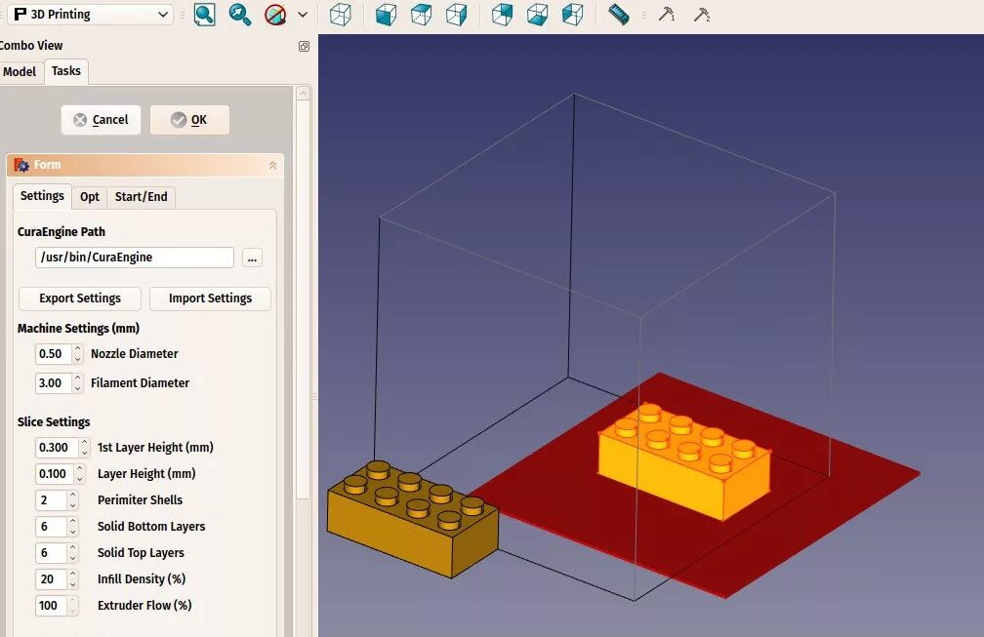This screenshot has height=637, width=984.
Task: Click the draw style icon
Action: [x=275, y=15]
